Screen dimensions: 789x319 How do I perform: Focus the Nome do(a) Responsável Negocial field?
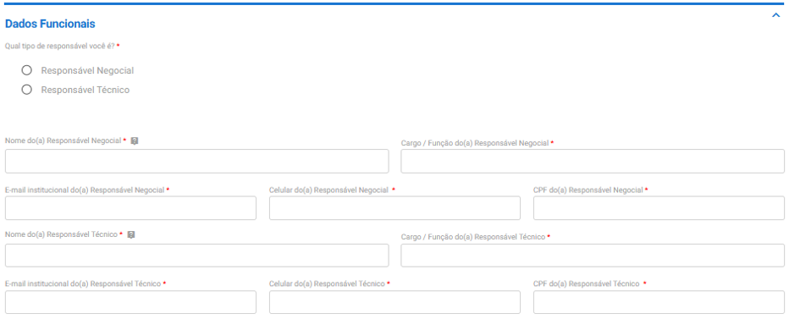pos(196,161)
